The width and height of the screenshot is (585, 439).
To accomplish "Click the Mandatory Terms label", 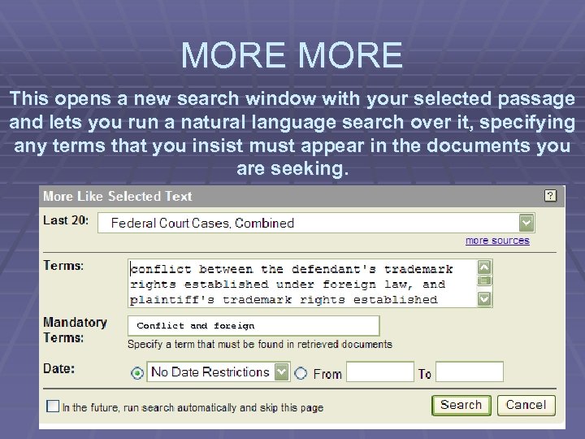I will [x=75, y=330].
